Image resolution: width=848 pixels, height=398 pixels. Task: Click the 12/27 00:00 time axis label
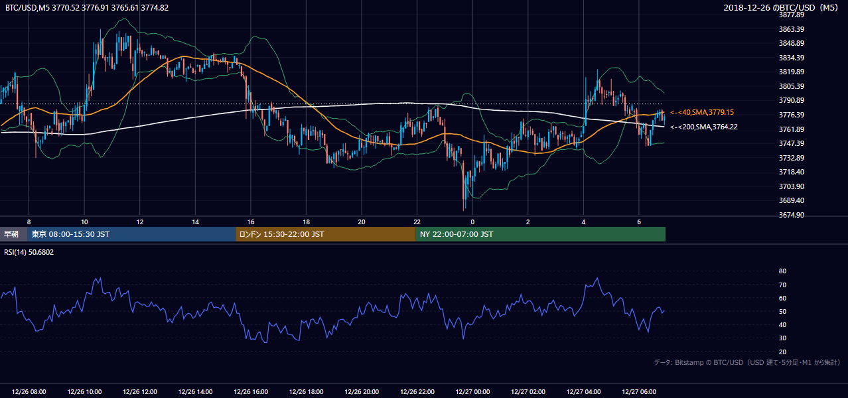(473, 392)
